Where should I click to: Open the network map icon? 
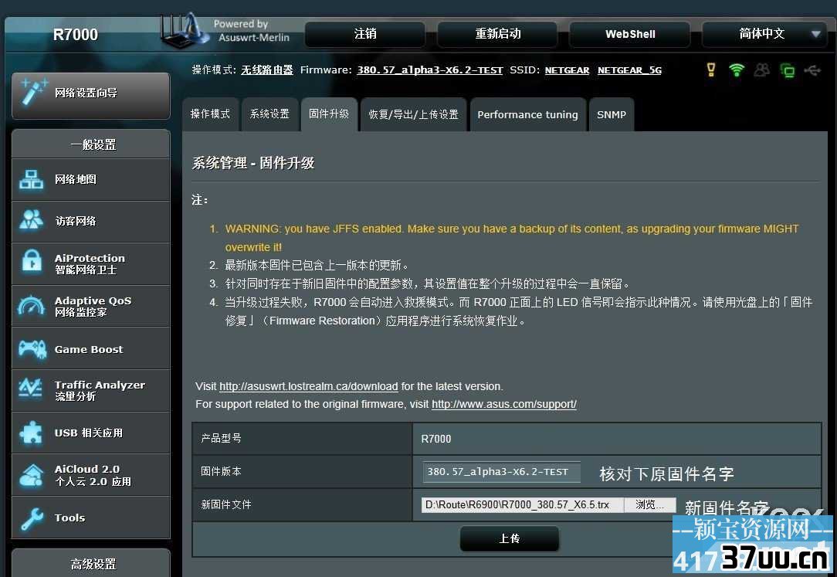point(31,179)
